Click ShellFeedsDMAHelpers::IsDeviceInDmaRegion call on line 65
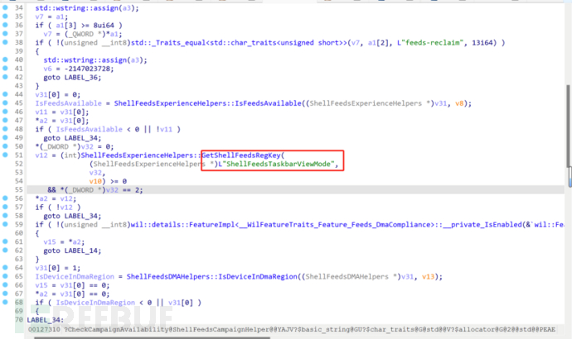 (x=212, y=277)
